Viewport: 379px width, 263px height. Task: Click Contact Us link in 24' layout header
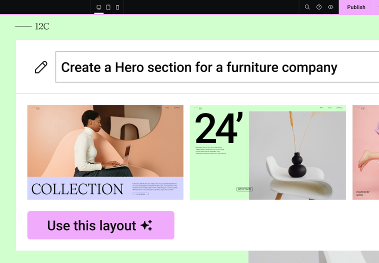pos(339,108)
